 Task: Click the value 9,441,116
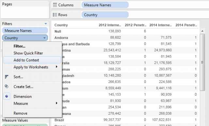164,88
